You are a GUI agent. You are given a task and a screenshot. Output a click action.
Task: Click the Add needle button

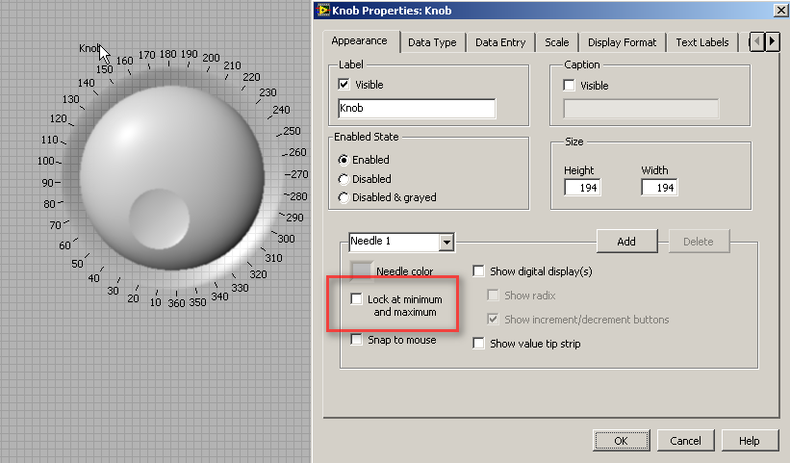tap(626, 242)
